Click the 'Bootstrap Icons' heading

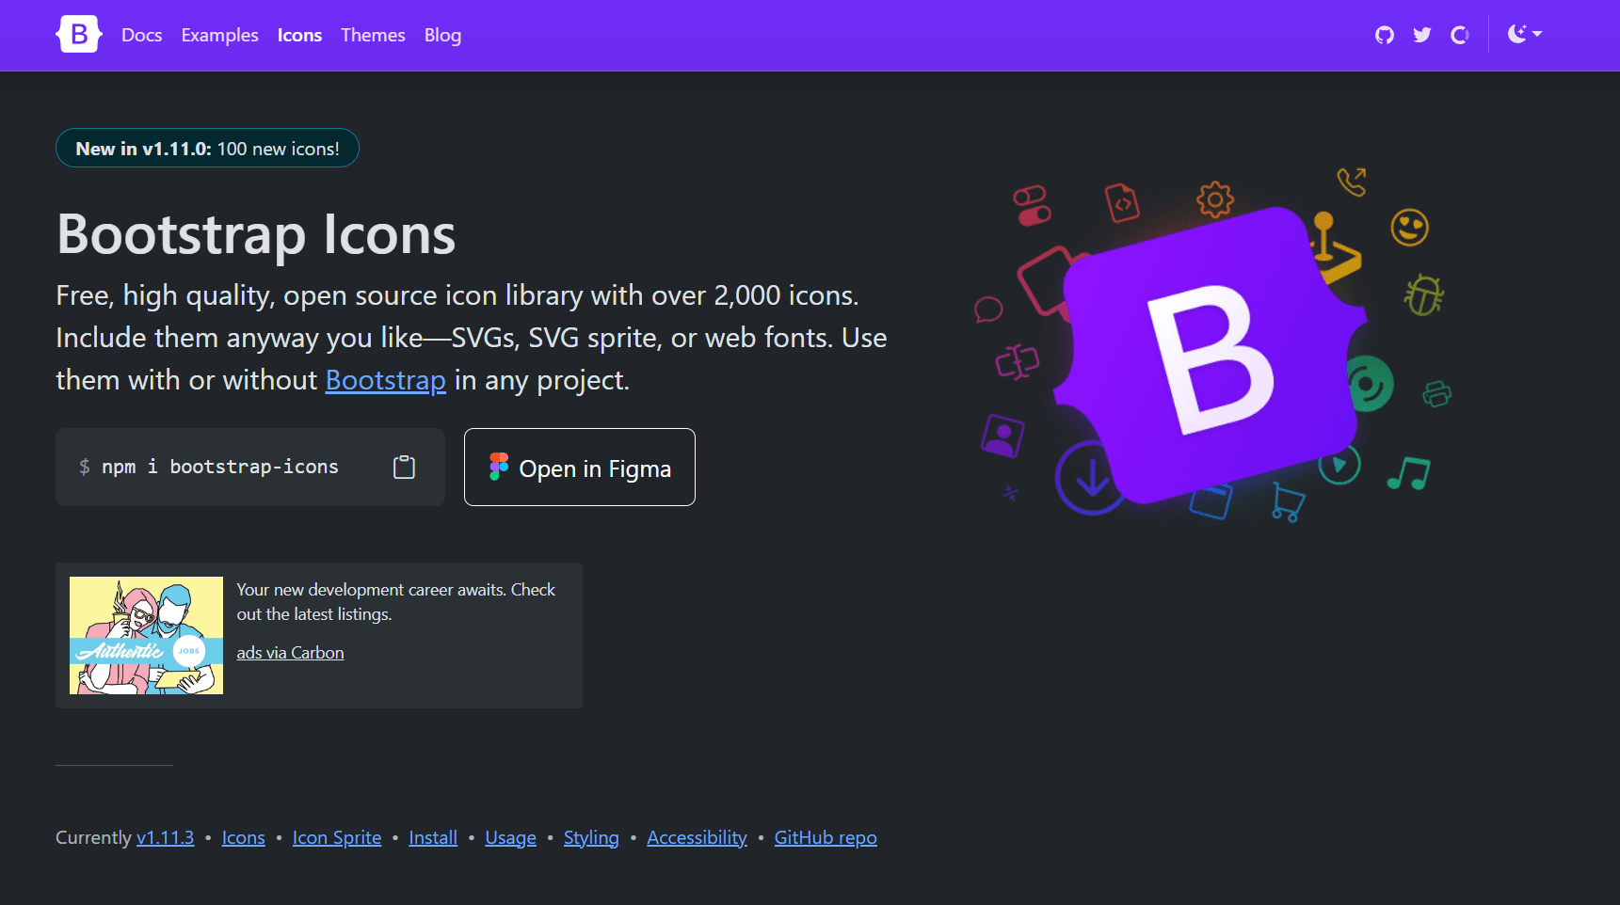(x=256, y=233)
